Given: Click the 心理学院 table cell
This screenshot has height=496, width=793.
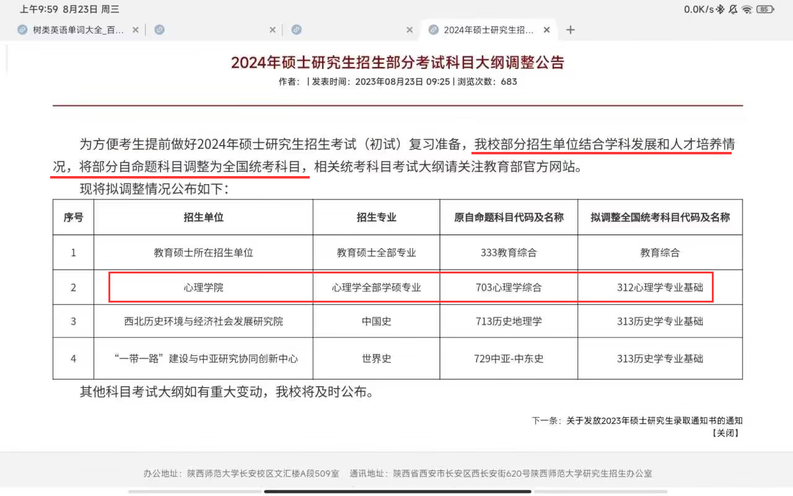Looking at the screenshot, I should pyautogui.click(x=203, y=288).
